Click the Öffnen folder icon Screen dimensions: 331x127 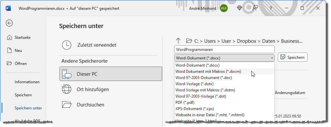pos(9,63)
